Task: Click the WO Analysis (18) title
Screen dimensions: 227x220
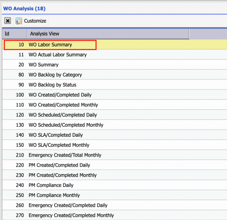Action: [24, 9]
